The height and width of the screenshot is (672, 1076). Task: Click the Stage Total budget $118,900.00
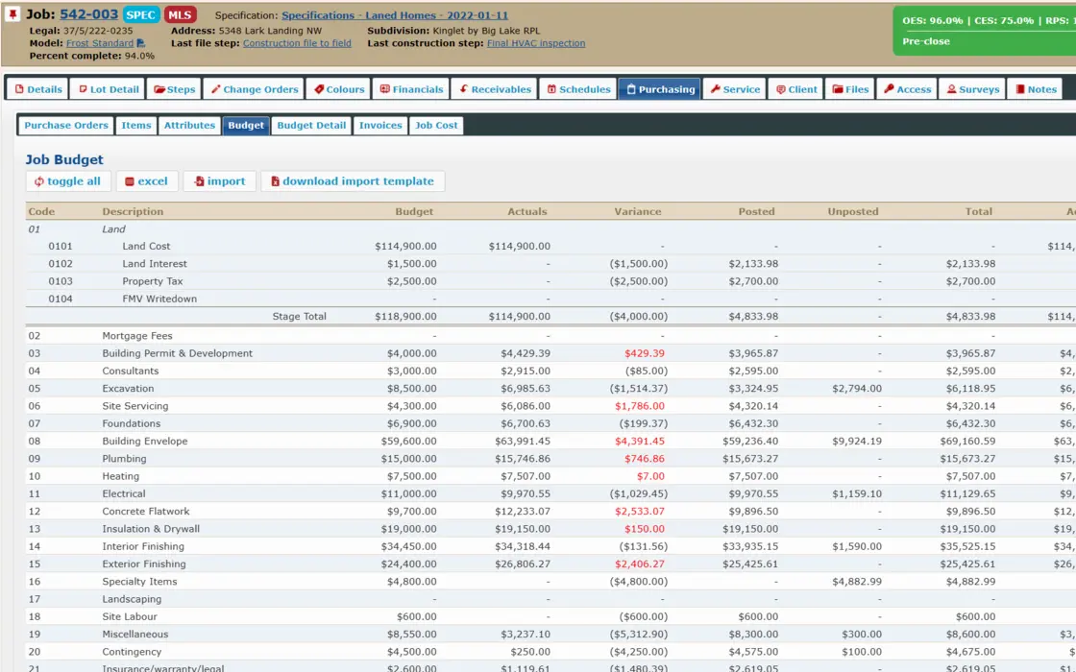point(405,317)
